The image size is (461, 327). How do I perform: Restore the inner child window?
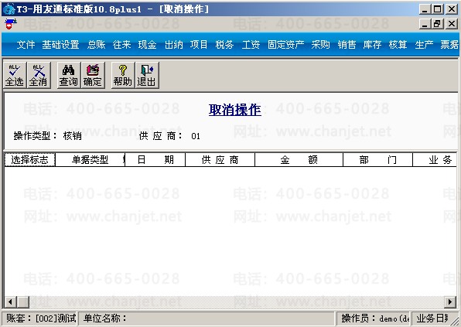tap(437, 23)
